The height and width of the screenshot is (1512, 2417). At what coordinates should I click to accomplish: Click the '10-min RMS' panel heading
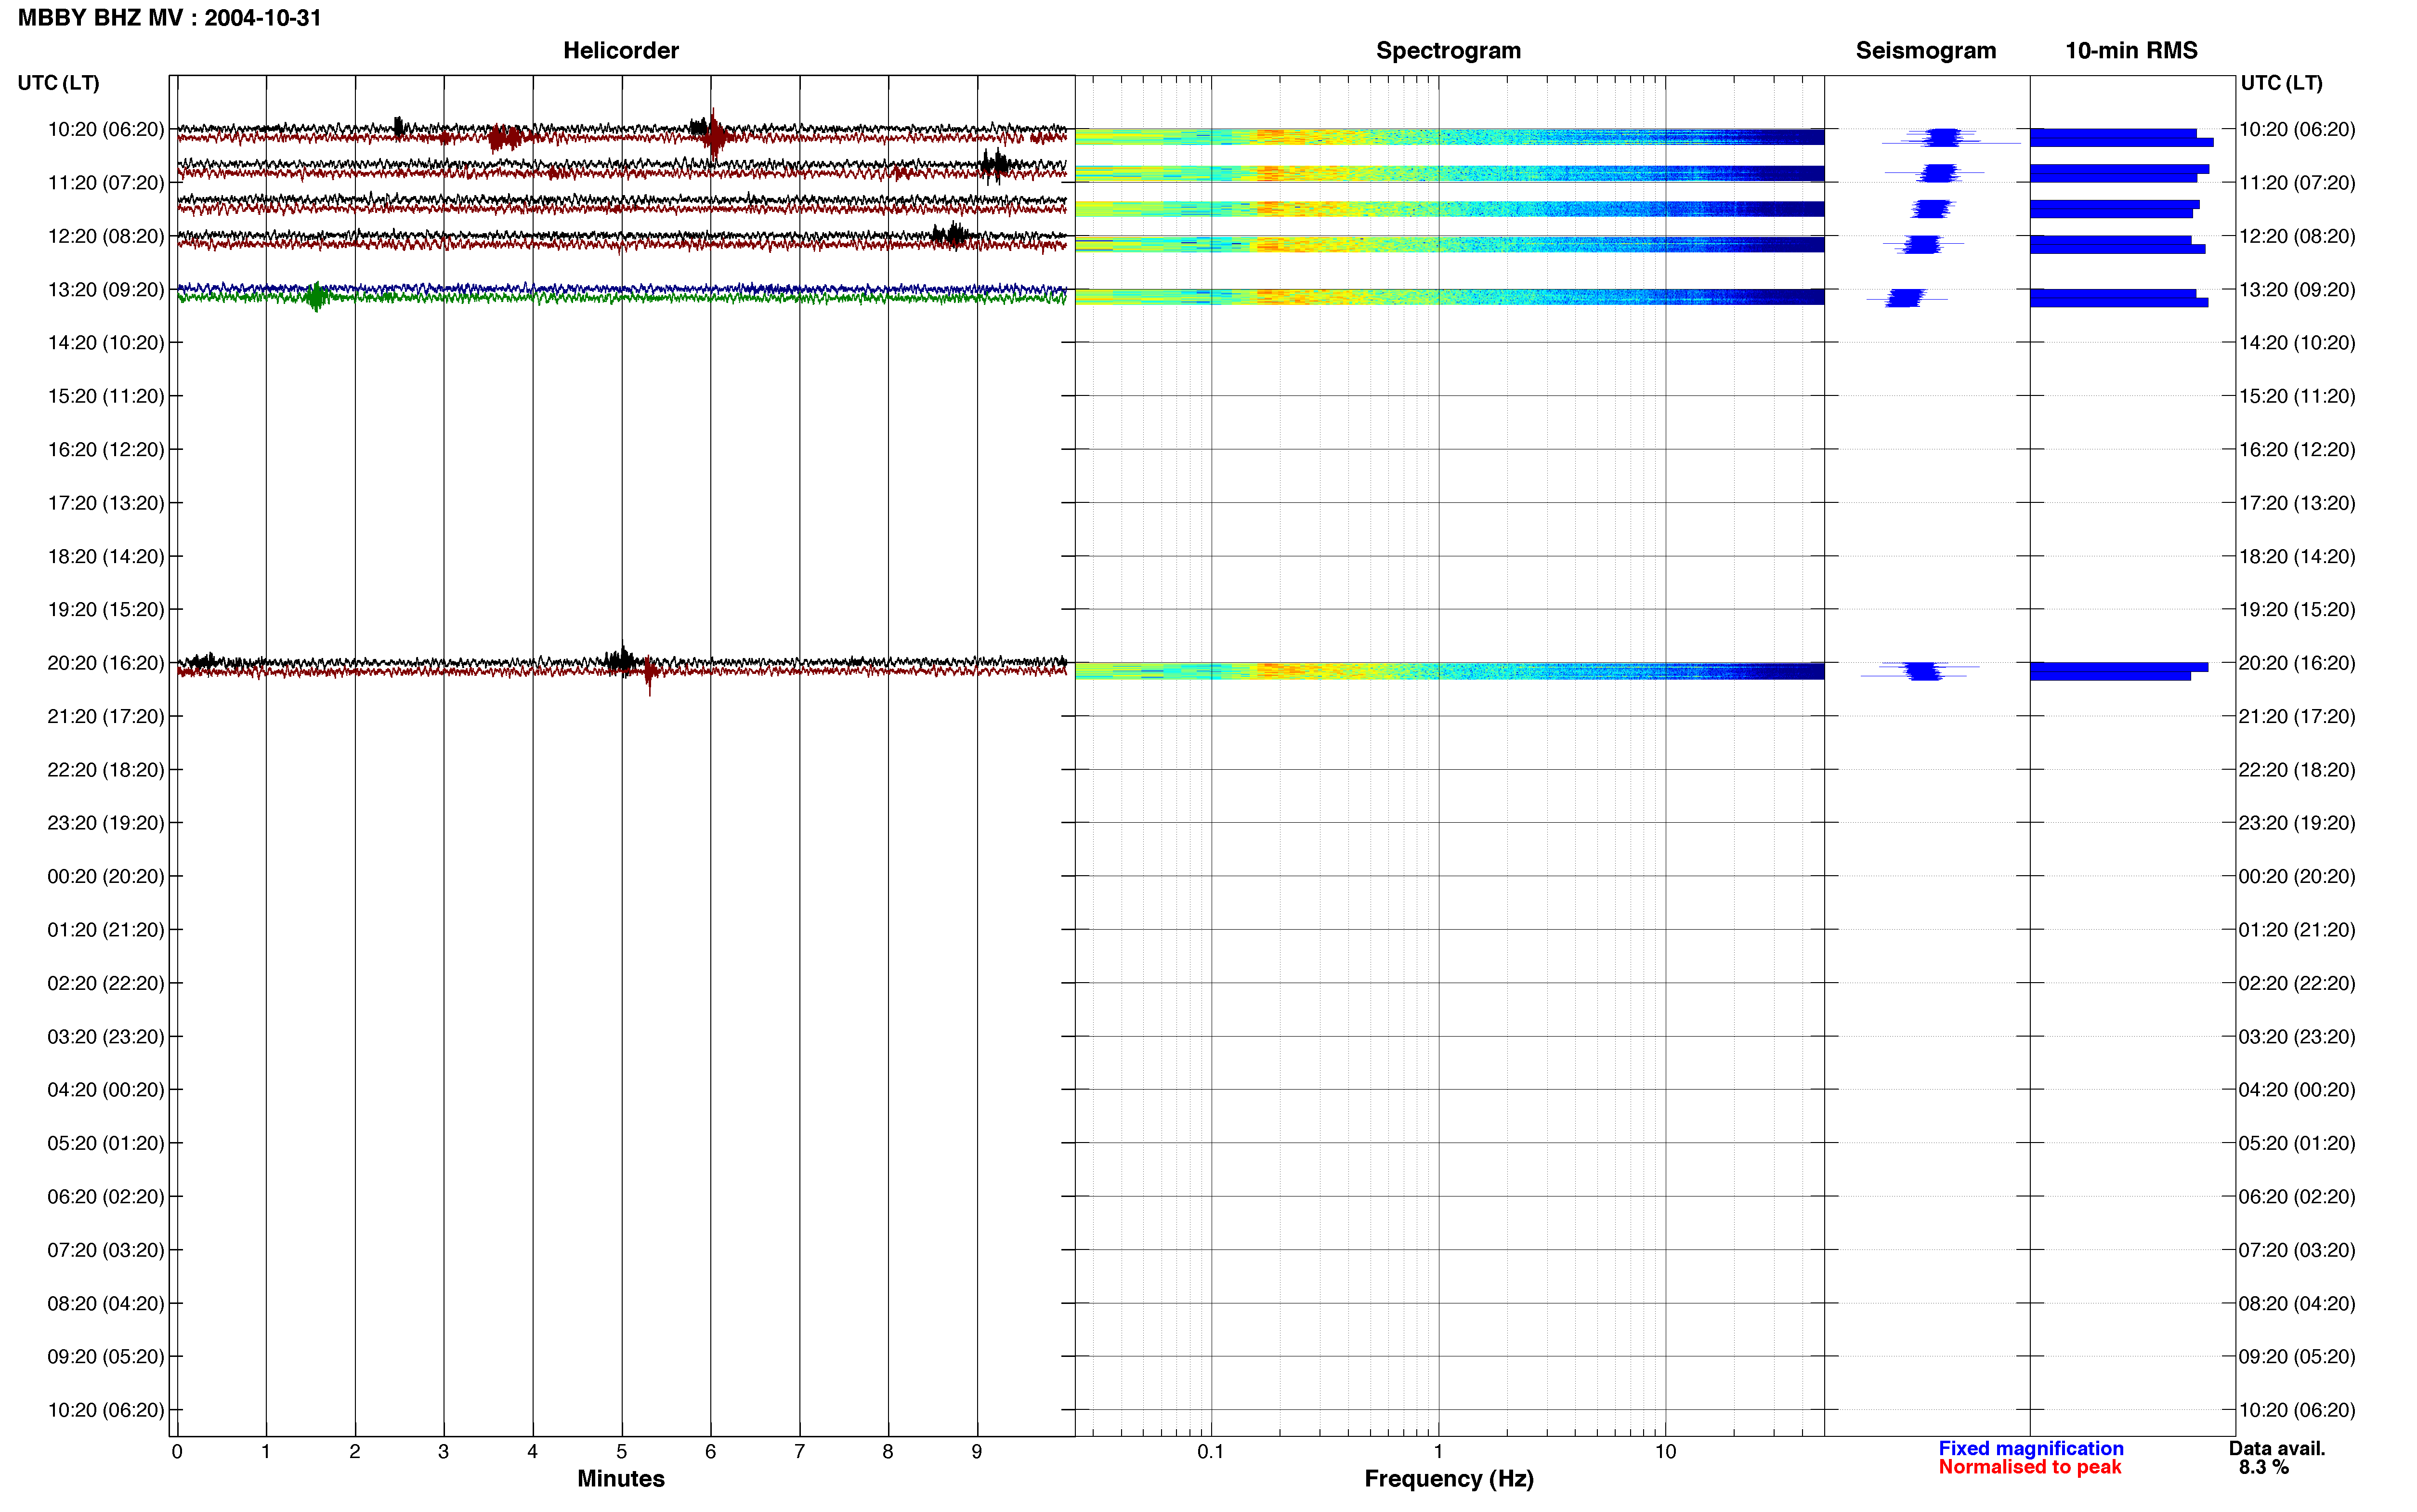pos(2131,51)
